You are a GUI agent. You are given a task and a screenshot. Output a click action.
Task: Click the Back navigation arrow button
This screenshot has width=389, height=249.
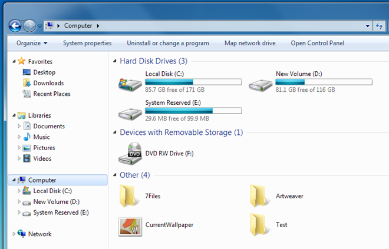pyautogui.click(x=15, y=26)
